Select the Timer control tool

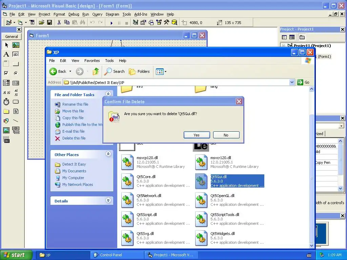[6, 102]
